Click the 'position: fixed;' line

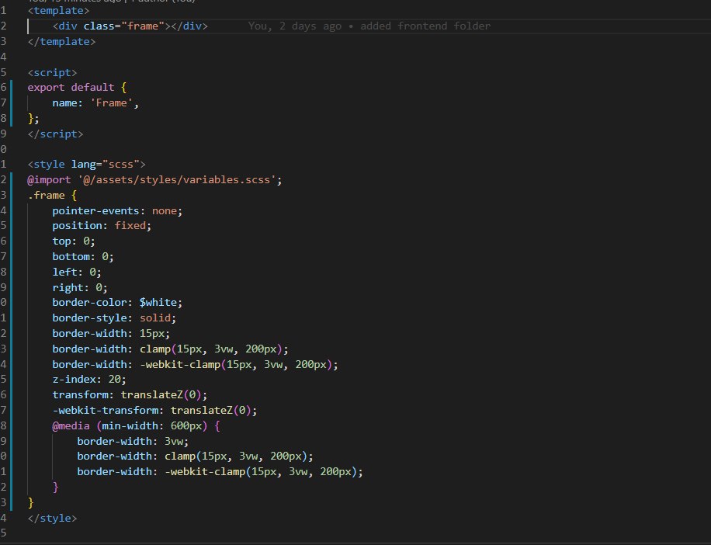102,225
